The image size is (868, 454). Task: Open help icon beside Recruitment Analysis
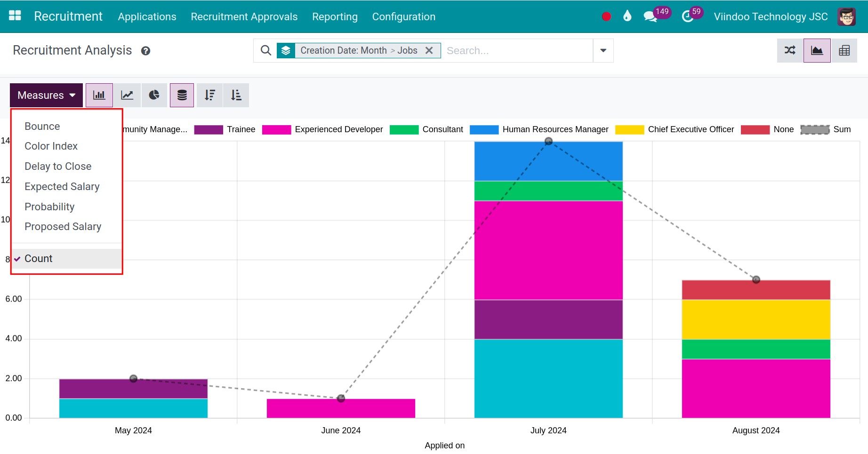click(x=146, y=51)
